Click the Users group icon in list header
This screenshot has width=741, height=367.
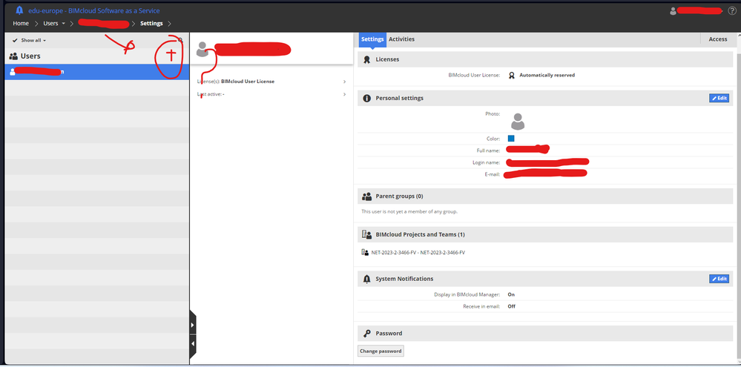click(13, 56)
